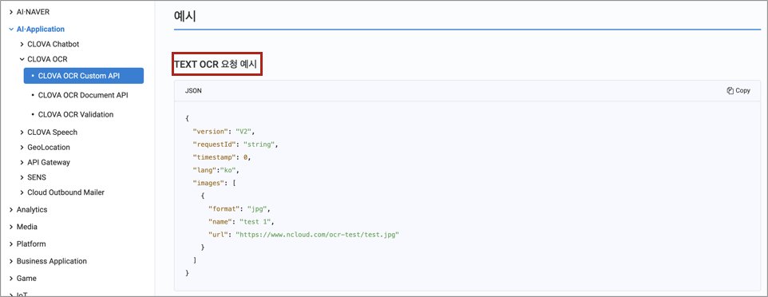The height and width of the screenshot is (297, 768).
Task: Select SENS label
Action: click(37, 177)
